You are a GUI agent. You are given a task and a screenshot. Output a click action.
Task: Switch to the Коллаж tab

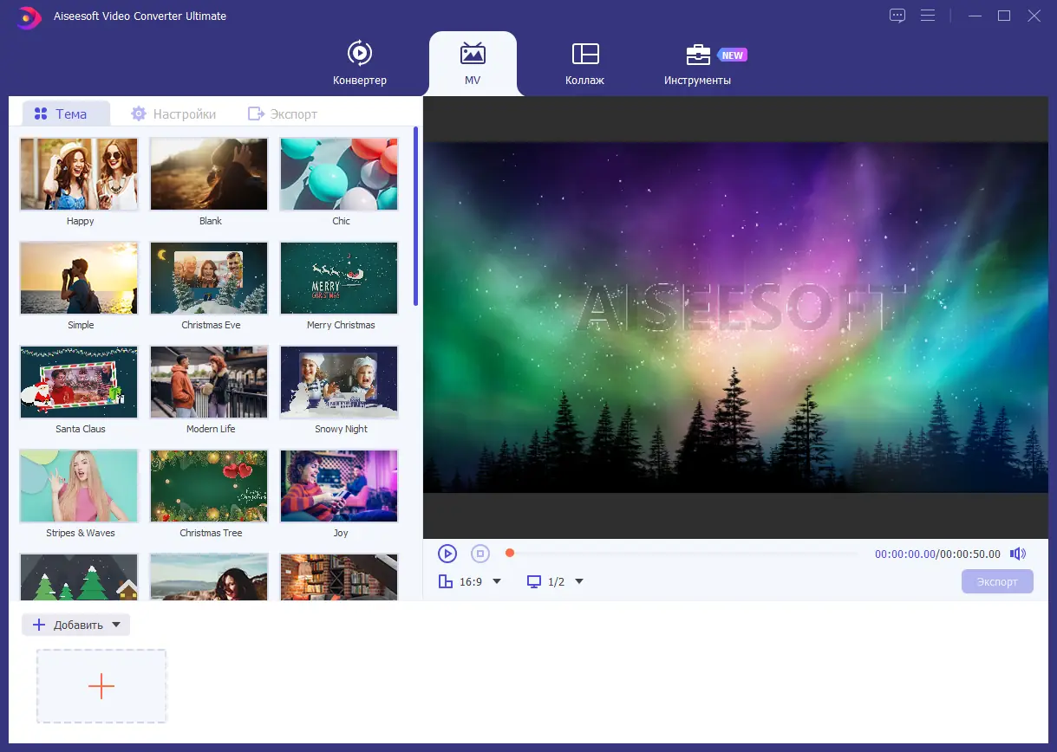(x=585, y=62)
